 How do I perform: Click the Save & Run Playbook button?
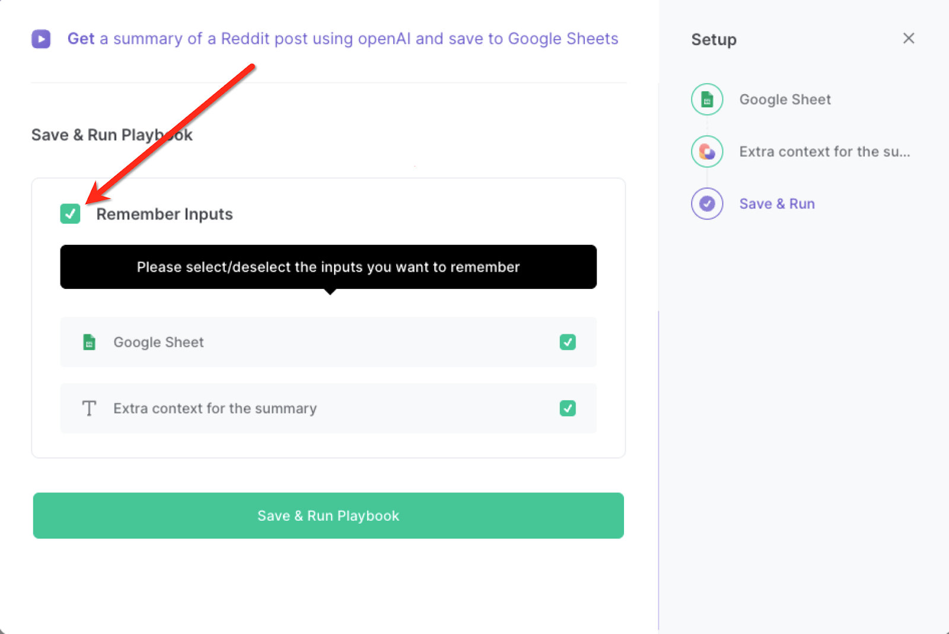point(328,515)
